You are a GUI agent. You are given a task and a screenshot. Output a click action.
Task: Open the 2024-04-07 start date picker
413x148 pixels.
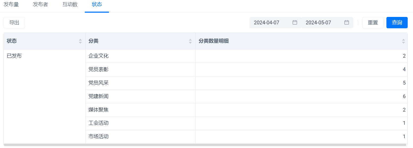point(275,22)
